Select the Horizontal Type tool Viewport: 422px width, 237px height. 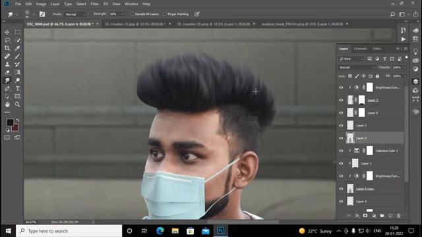pos(18,88)
